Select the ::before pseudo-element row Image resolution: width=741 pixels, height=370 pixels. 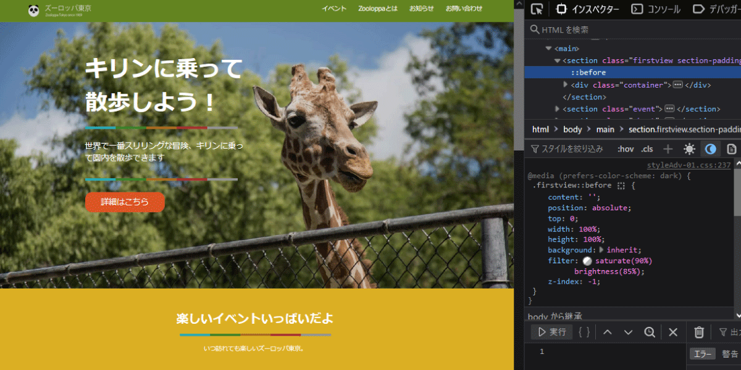tap(632, 73)
